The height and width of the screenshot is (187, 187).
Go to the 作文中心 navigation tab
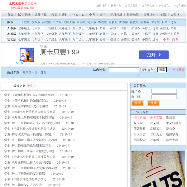(78, 15)
